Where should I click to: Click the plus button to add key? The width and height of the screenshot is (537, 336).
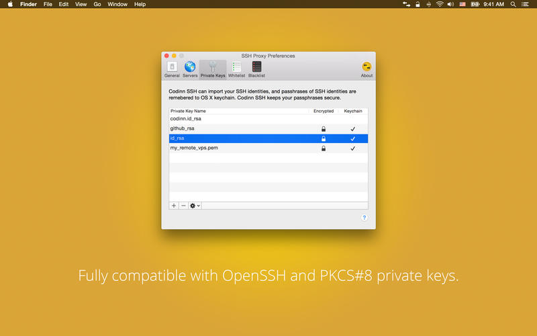174,206
